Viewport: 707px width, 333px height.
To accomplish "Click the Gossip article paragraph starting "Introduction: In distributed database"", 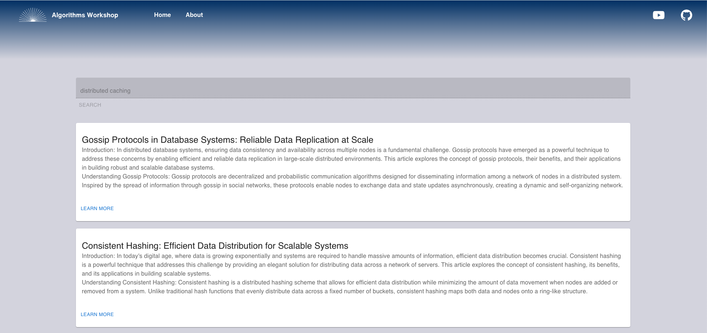I will [351, 159].
